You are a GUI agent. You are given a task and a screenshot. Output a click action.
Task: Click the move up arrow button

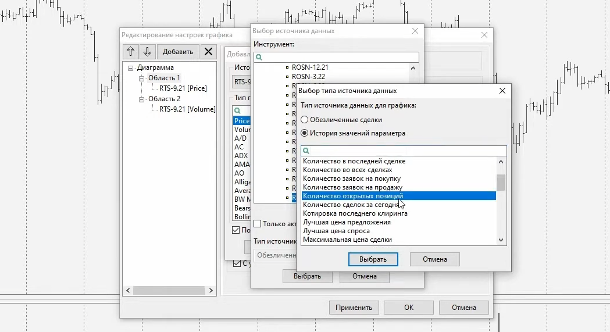click(130, 52)
